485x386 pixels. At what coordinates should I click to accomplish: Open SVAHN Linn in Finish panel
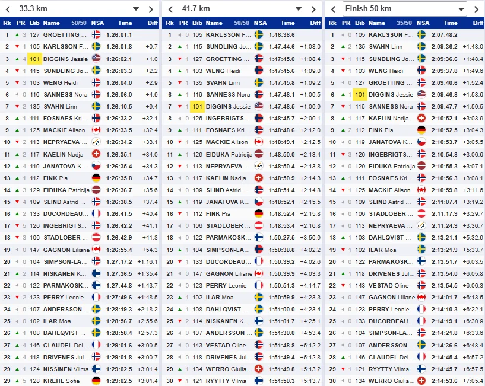(385, 47)
